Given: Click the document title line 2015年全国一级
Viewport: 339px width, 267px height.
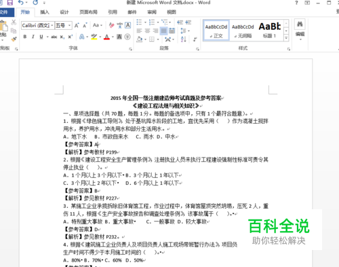Looking at the screenshot, I should [x=166, y=98].
